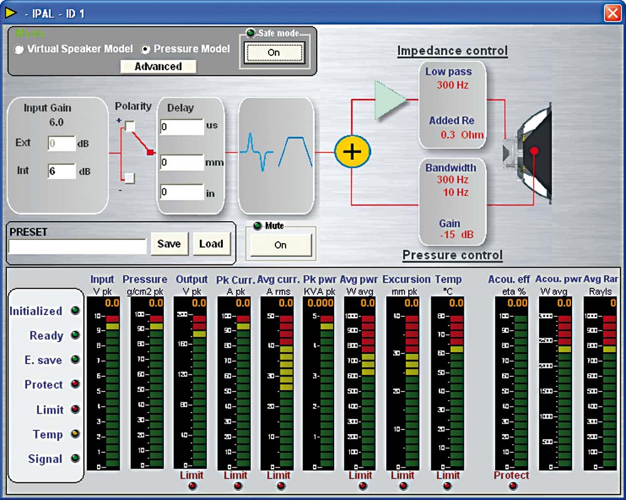Viewport: 626px width, 500px height.
Task: Check the positive polarity checkbox
Action: 130,127
